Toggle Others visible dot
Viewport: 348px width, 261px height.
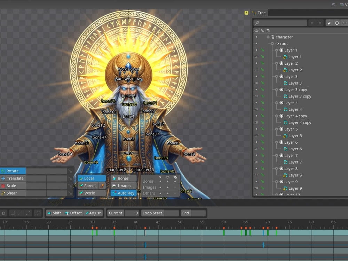[x=168, y=193]
